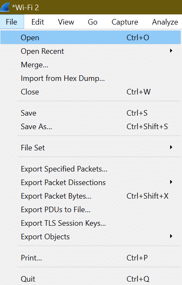Select Export PDUs to File...

91,209
